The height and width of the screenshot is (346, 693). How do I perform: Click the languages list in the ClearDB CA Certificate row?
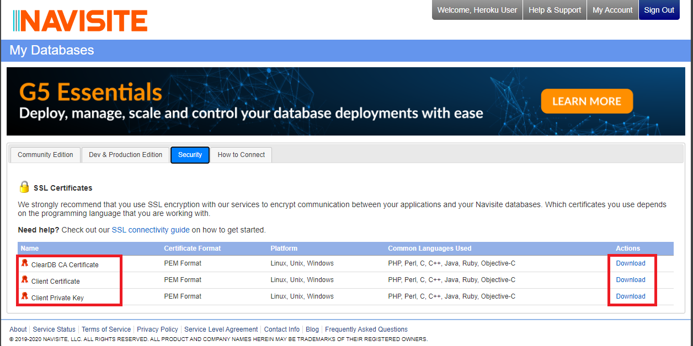coord(451,263)
